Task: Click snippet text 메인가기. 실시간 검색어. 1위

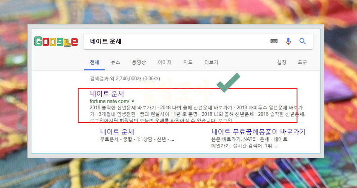Action: (x=242, y=146)
